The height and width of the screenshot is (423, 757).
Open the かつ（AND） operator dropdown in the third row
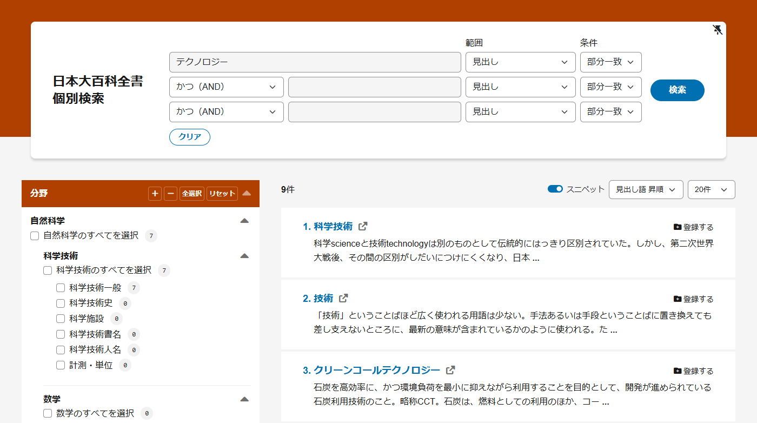tap(227, 112)
